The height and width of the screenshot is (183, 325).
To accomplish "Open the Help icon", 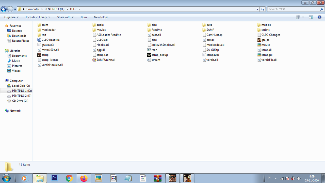I will coord(320,17).
